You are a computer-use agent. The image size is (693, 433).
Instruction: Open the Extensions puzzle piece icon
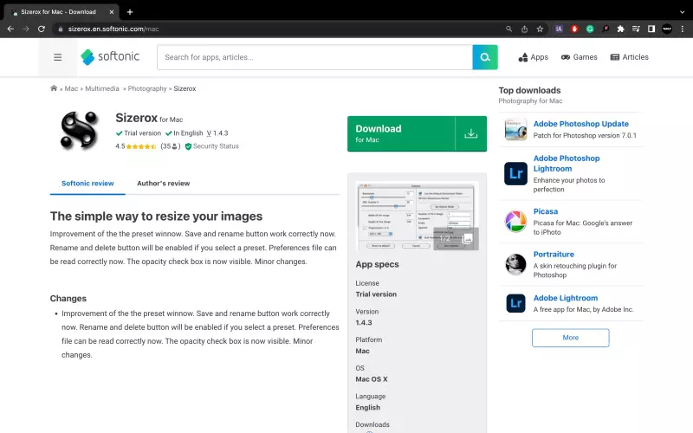[x=620, y=29]
